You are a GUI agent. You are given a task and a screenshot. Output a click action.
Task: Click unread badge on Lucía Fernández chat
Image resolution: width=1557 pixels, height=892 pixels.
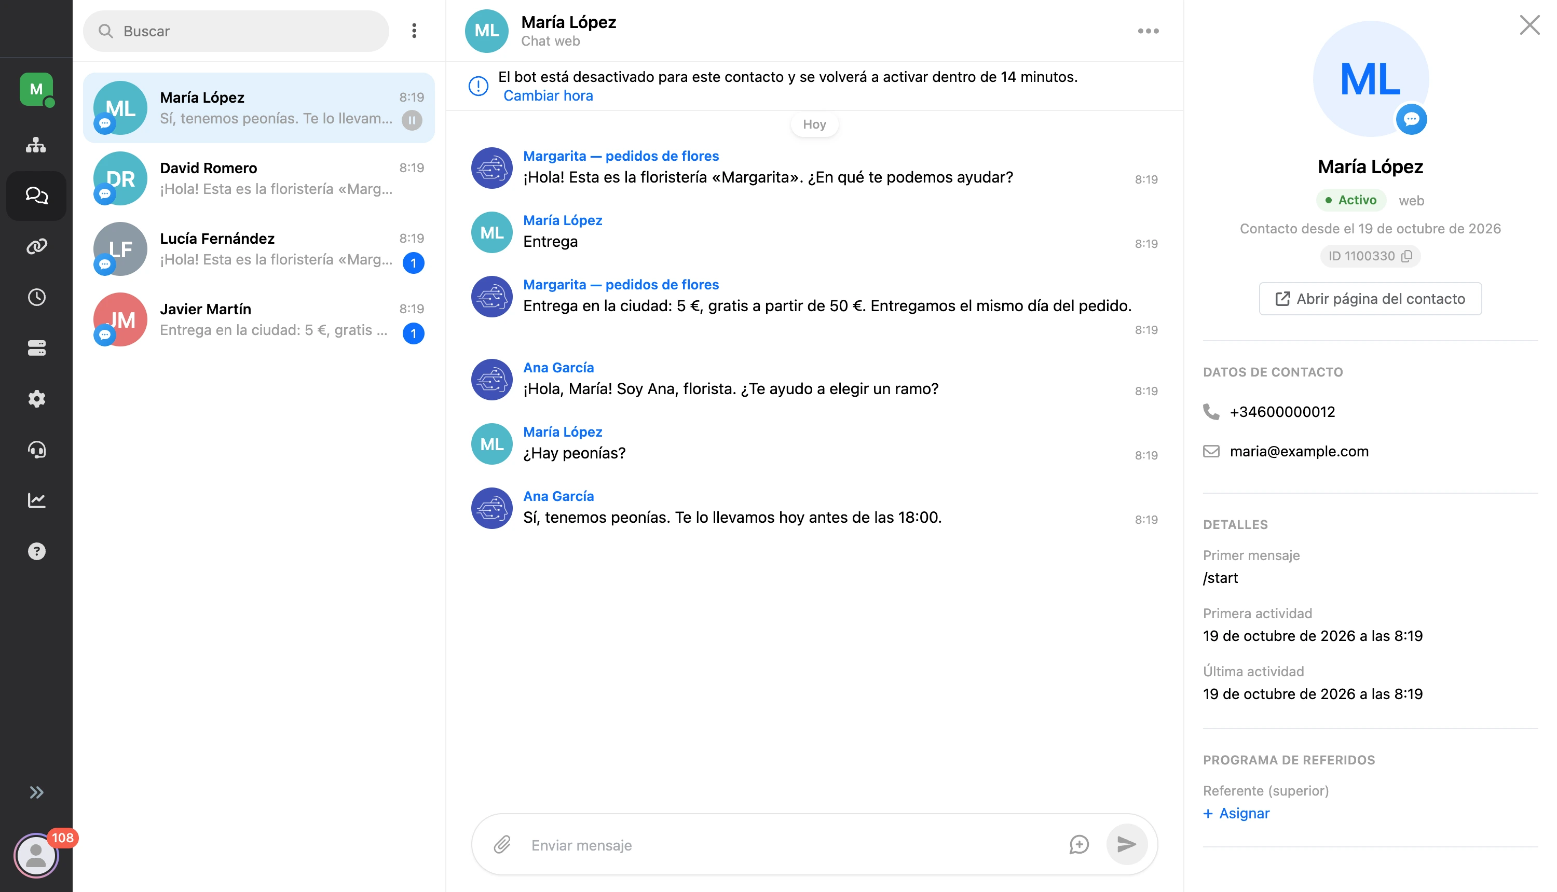coord(414,263)
